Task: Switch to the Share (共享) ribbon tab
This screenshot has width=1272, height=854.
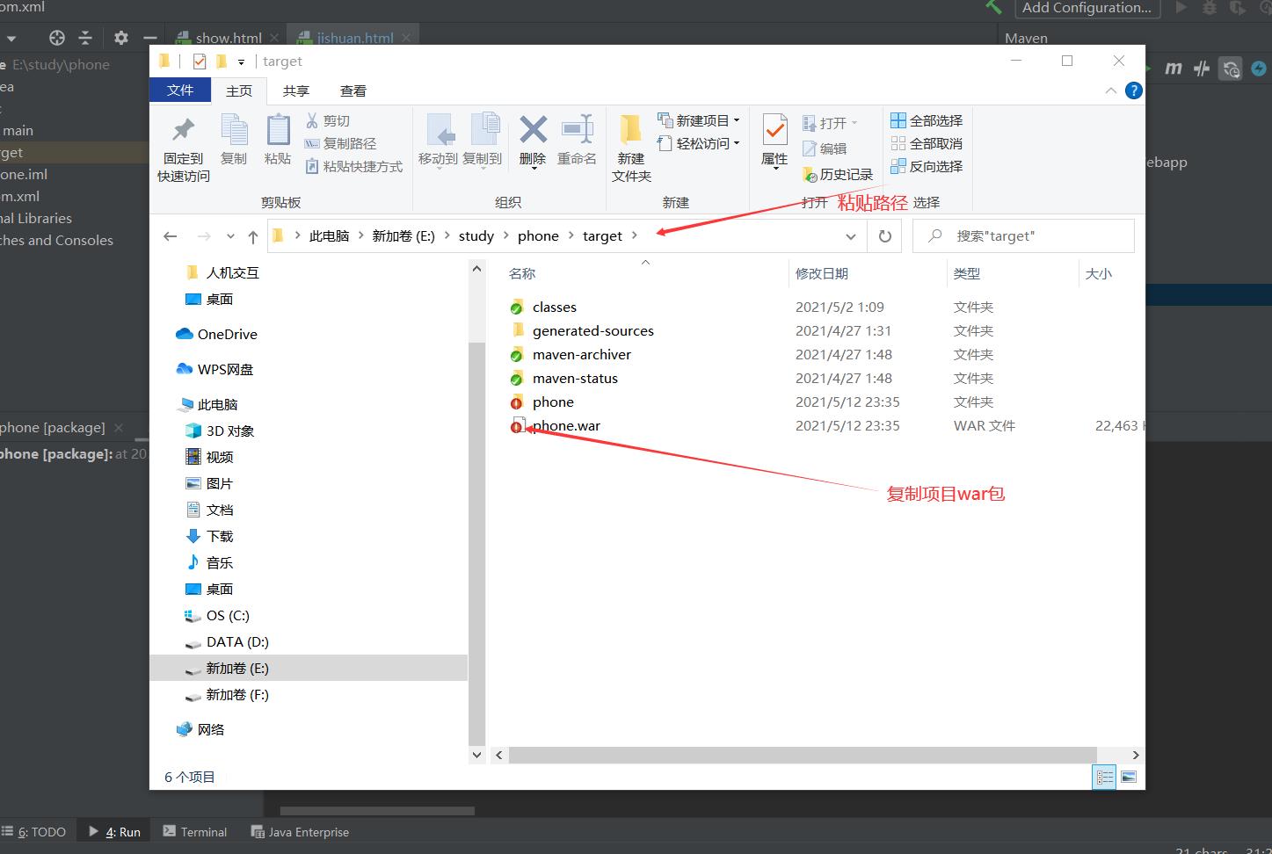Action: (296, 90)
